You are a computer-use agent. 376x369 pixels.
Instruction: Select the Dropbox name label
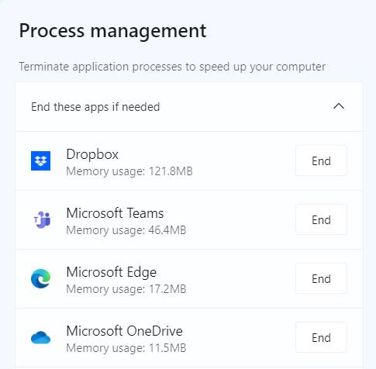tap(92, 155)
